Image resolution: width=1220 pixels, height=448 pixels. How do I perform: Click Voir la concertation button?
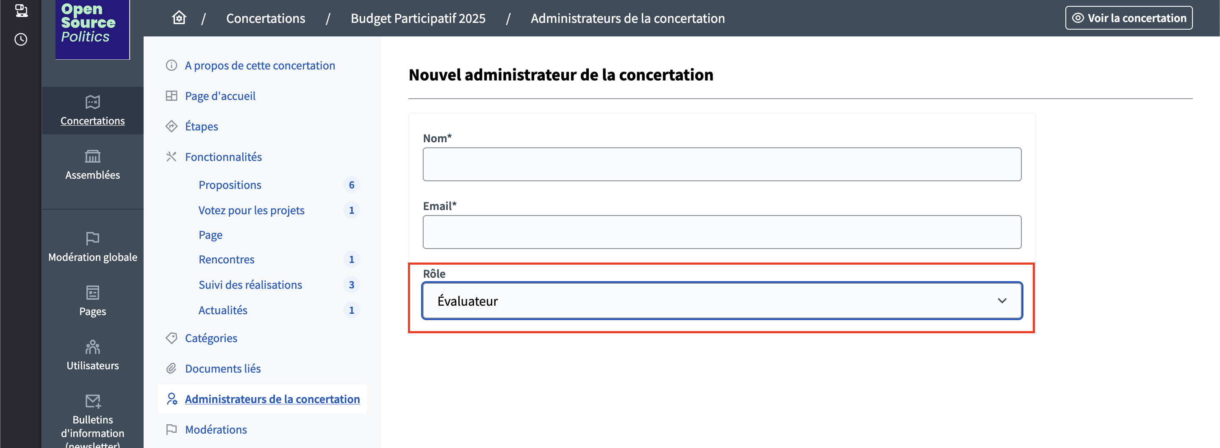1128,18
